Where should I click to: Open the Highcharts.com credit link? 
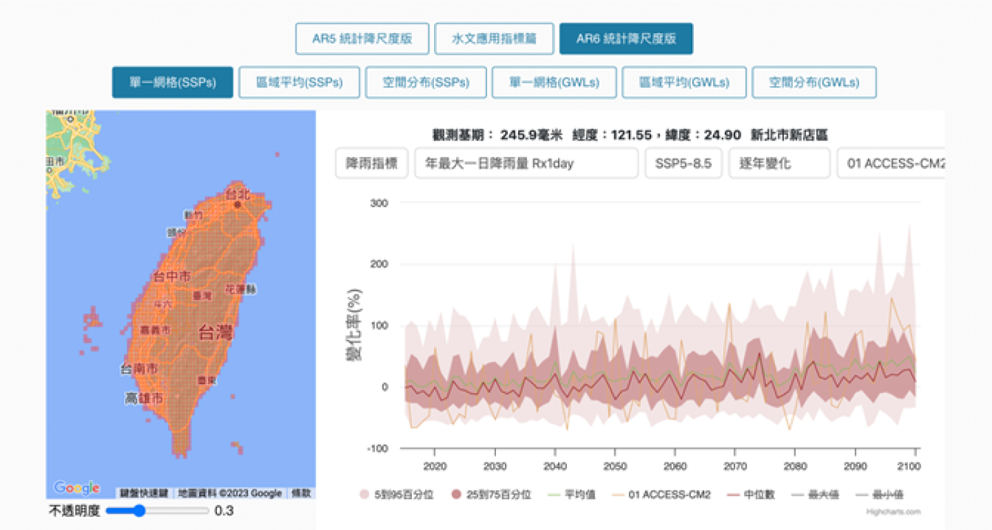coord(903,511)
